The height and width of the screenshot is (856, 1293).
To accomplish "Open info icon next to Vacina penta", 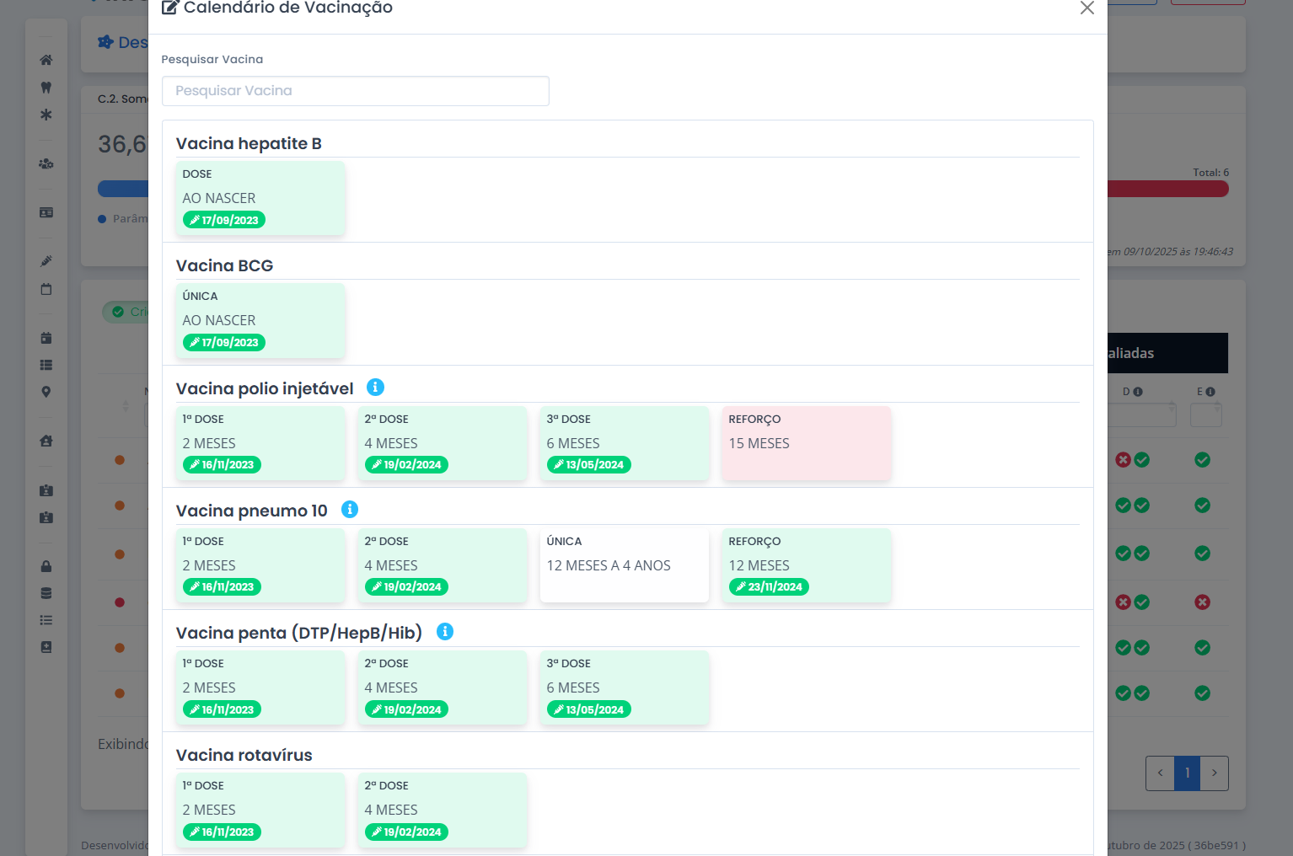I will coord(445,632).
